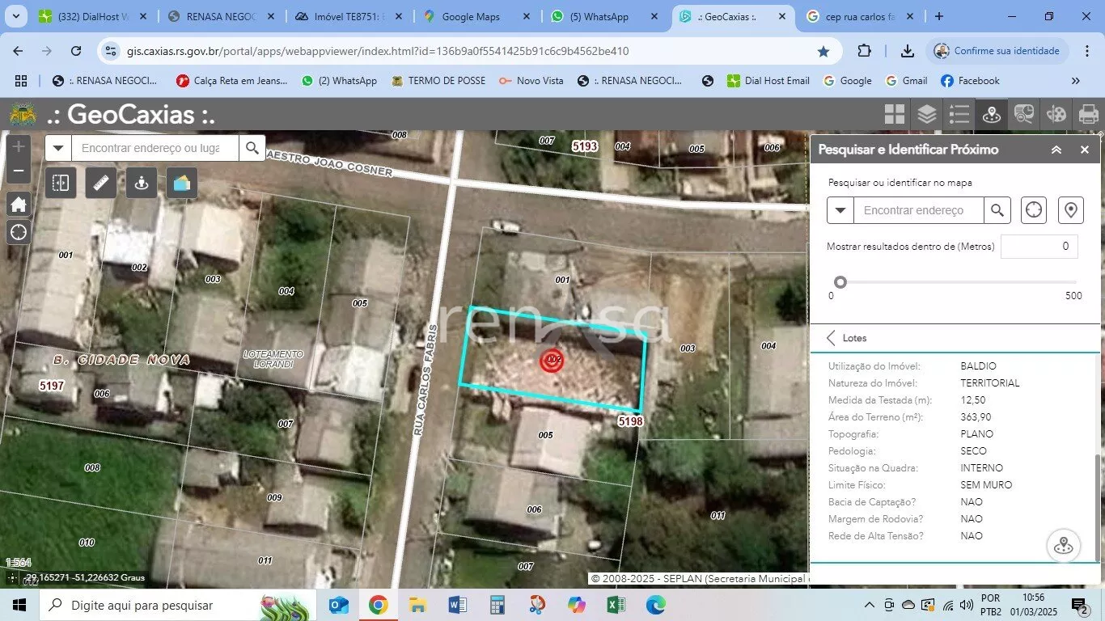The height and width of the screenshot is (621, 1105).
Task: Open the swipe tool on map
Action: click(61, 183)
